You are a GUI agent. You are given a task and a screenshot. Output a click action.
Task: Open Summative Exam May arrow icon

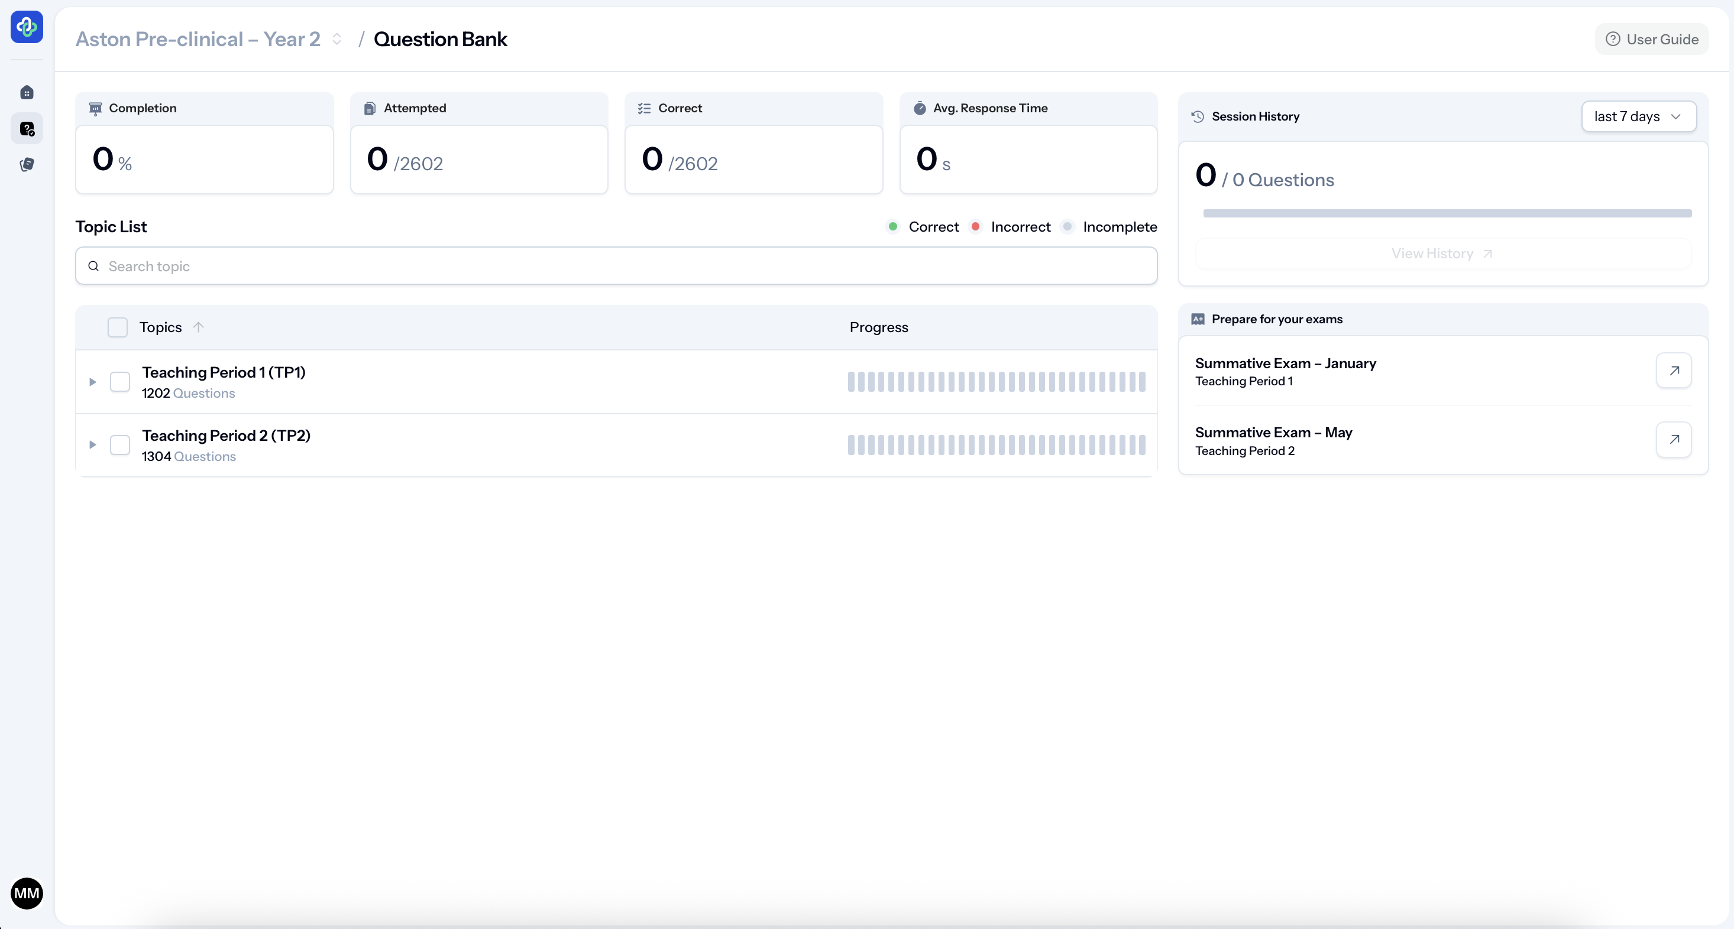coord(1674,439)
